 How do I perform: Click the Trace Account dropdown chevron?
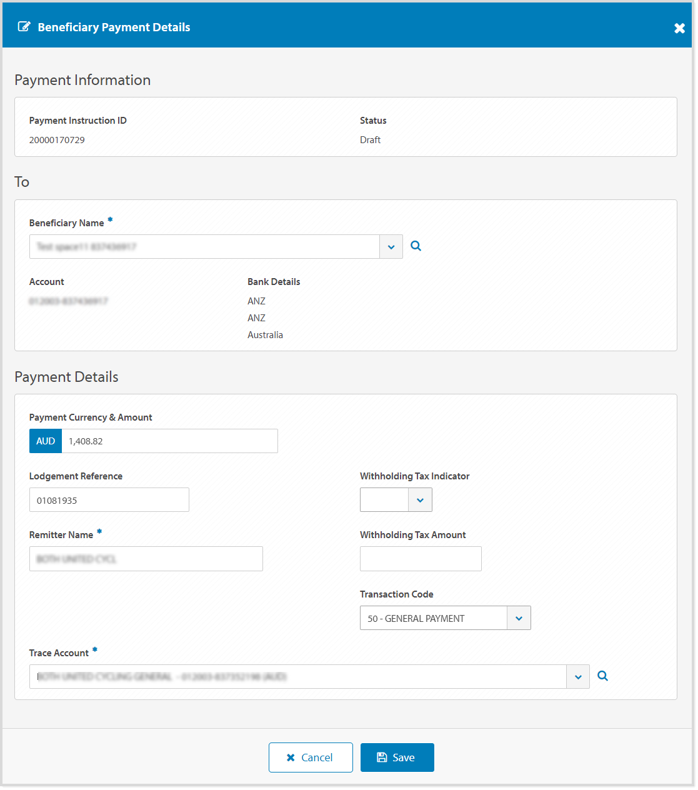(x=578, y=677)
